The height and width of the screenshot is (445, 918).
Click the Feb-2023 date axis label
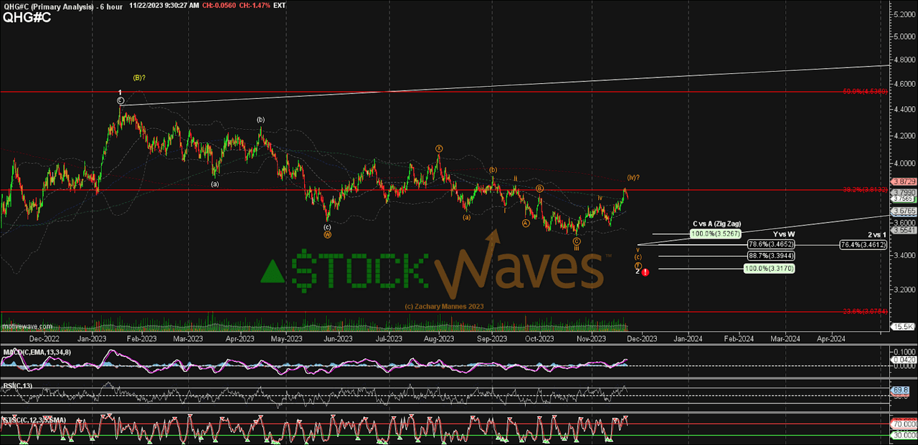coord(142,338)
